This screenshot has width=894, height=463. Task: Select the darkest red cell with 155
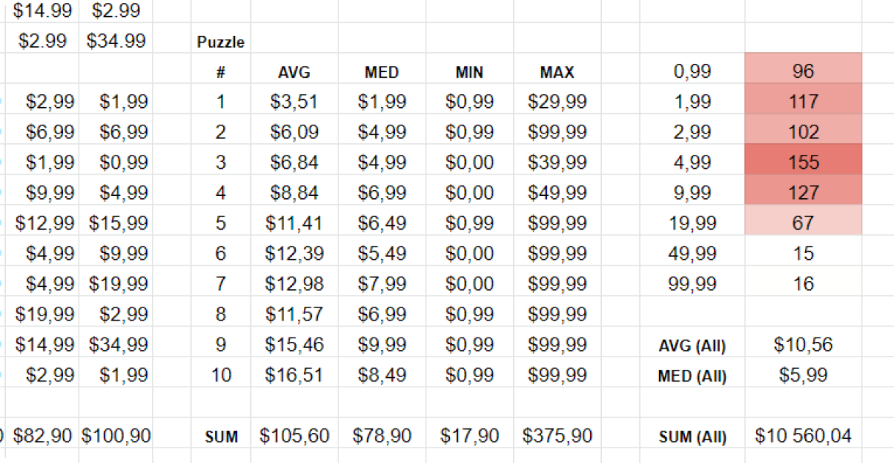coord(803,162)
